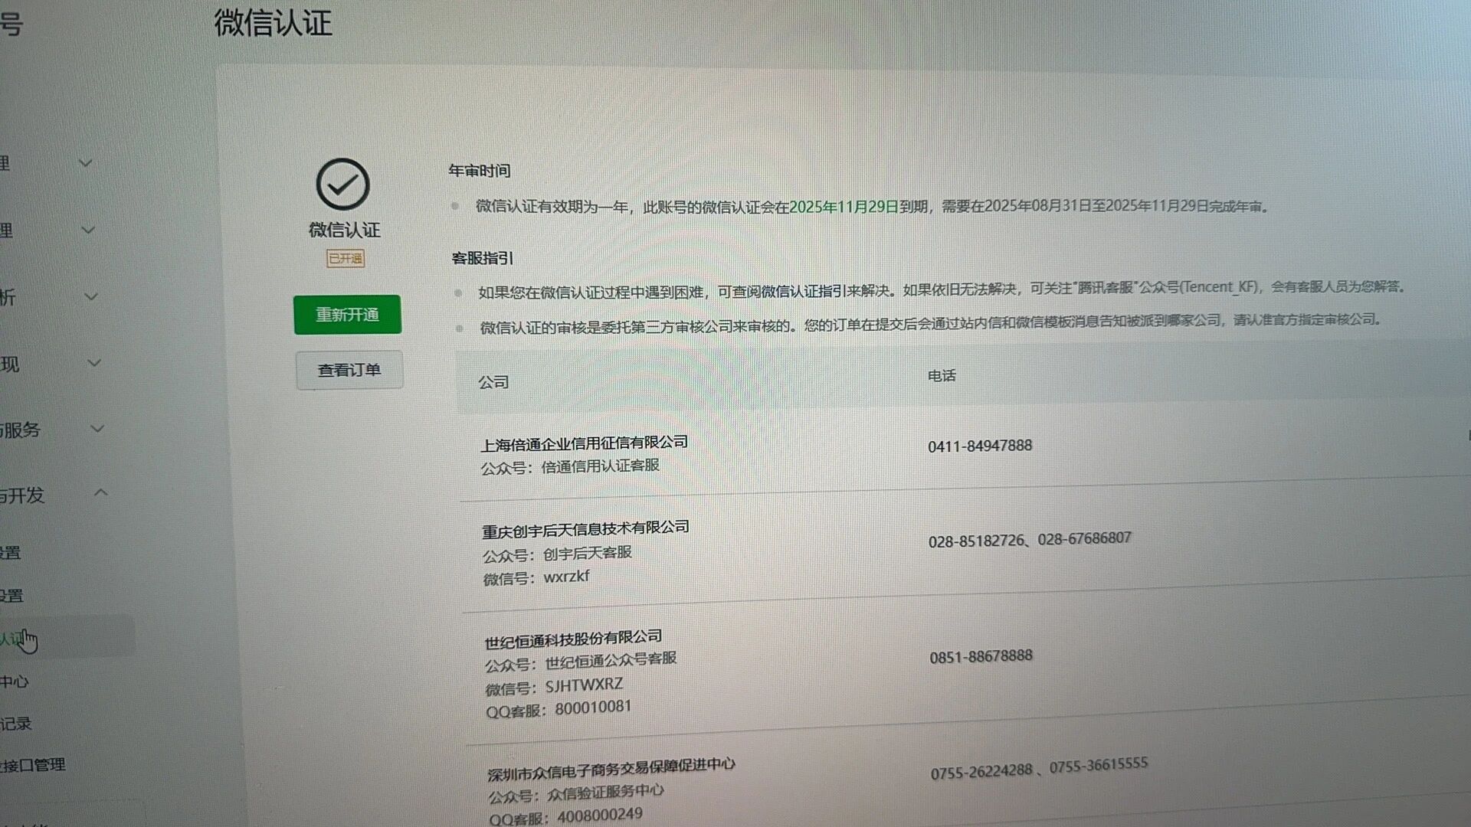
Task: Expand the chevron beside 现 sidebar section
Action: coord(93,363)
